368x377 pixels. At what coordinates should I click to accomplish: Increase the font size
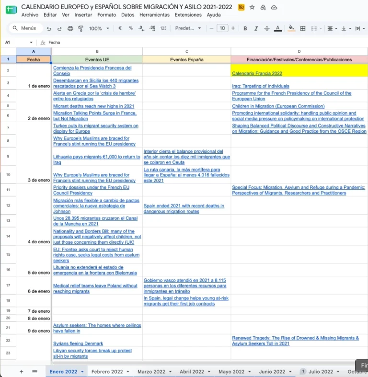[x=233, y=28]
